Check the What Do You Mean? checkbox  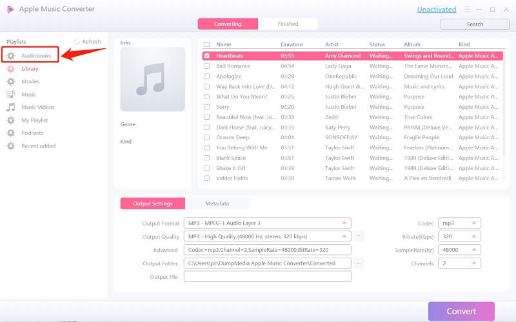tap(206, 97)
